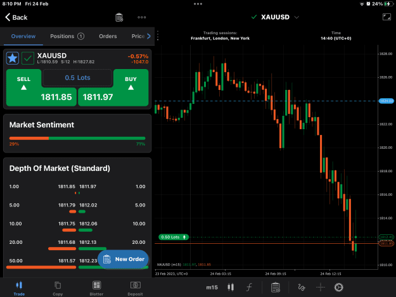
Task: Click the alarm icon in status bar
Action: (x=368, y=4)
